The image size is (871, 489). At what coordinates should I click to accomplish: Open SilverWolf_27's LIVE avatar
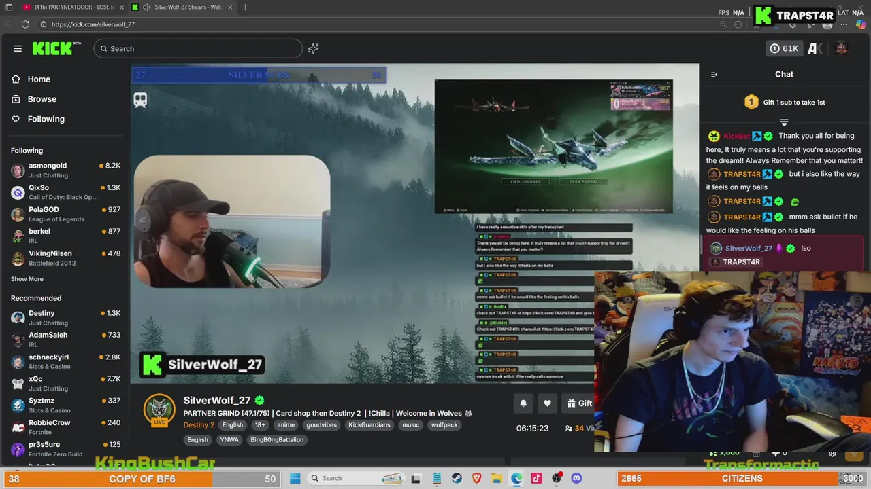(x=159, y=410)
